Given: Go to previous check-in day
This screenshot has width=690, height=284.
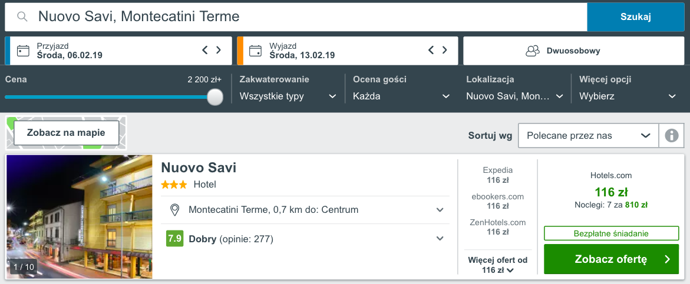Looking at the screenshot, I should pyautogui.click(x=204, y=50).
